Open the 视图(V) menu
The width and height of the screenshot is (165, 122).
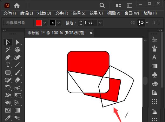114,13
